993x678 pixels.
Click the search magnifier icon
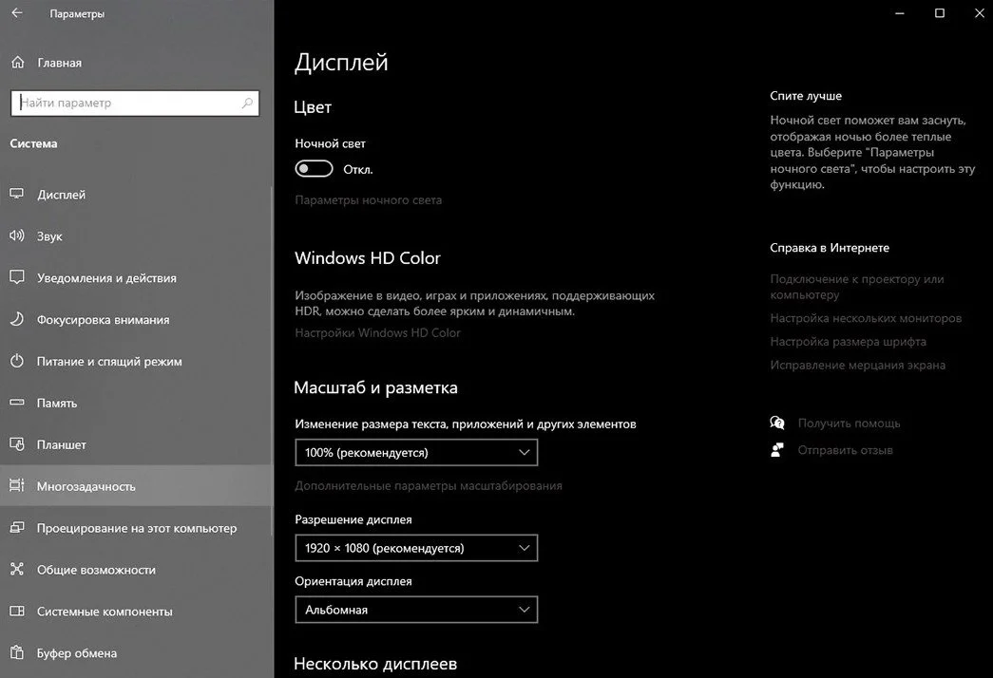247,103
